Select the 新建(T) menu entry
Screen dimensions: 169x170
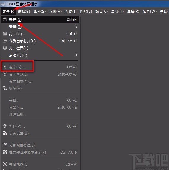pos(40,27)
